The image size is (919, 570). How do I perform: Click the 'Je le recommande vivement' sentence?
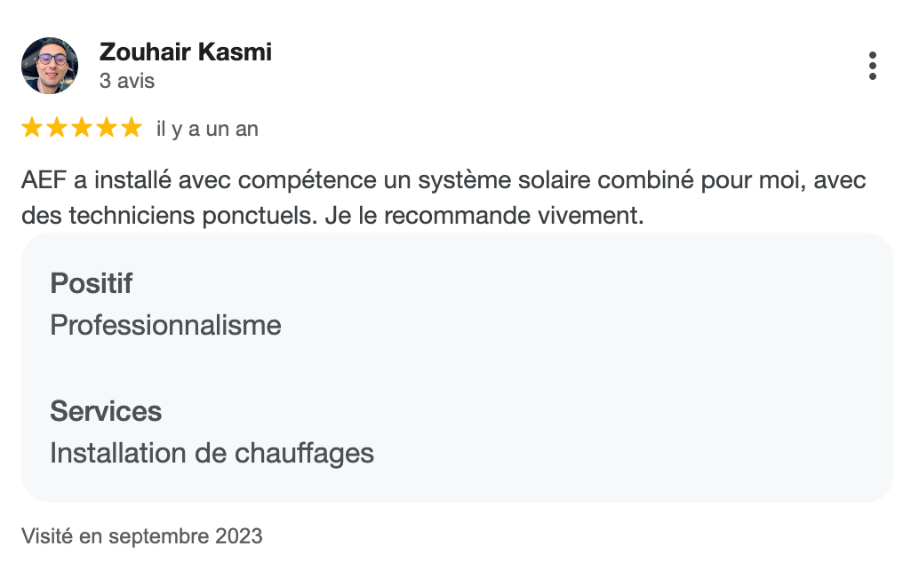pos(484,216)
